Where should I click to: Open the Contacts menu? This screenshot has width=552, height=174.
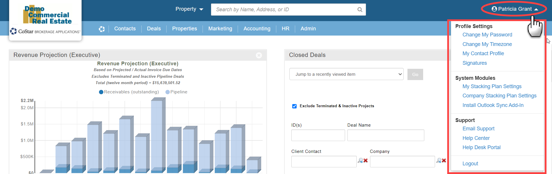tap(125, 29)
